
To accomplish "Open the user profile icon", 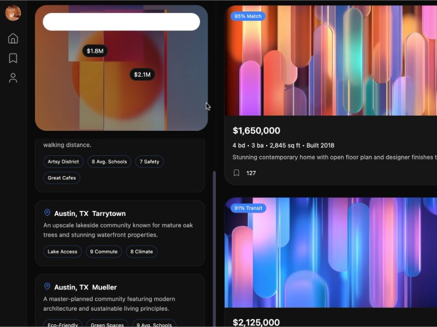I will [x=13, y=78].
